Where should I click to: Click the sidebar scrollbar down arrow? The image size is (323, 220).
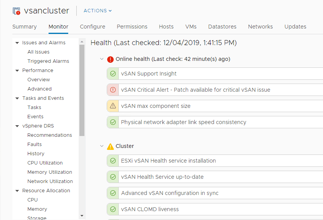pos(82,216)
